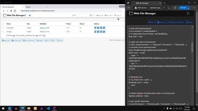Screen dimensions: 198x111
Task: Toggle the select-all checkbox in table header
Action: tap(3, 24)
